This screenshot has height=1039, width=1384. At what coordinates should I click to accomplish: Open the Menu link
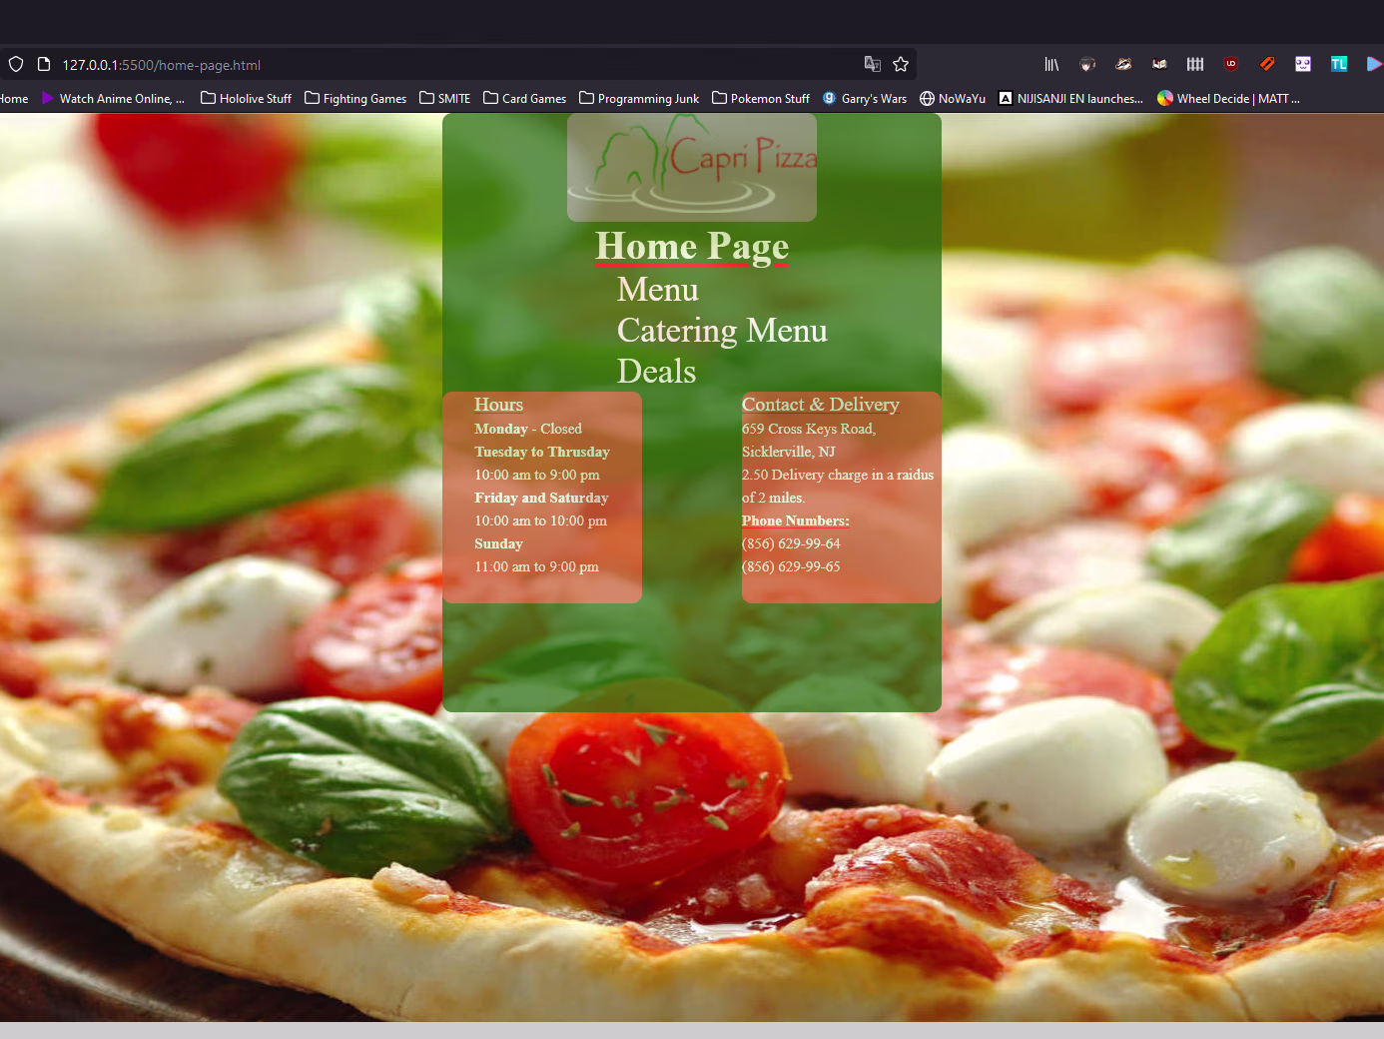(x=658, y=289)
